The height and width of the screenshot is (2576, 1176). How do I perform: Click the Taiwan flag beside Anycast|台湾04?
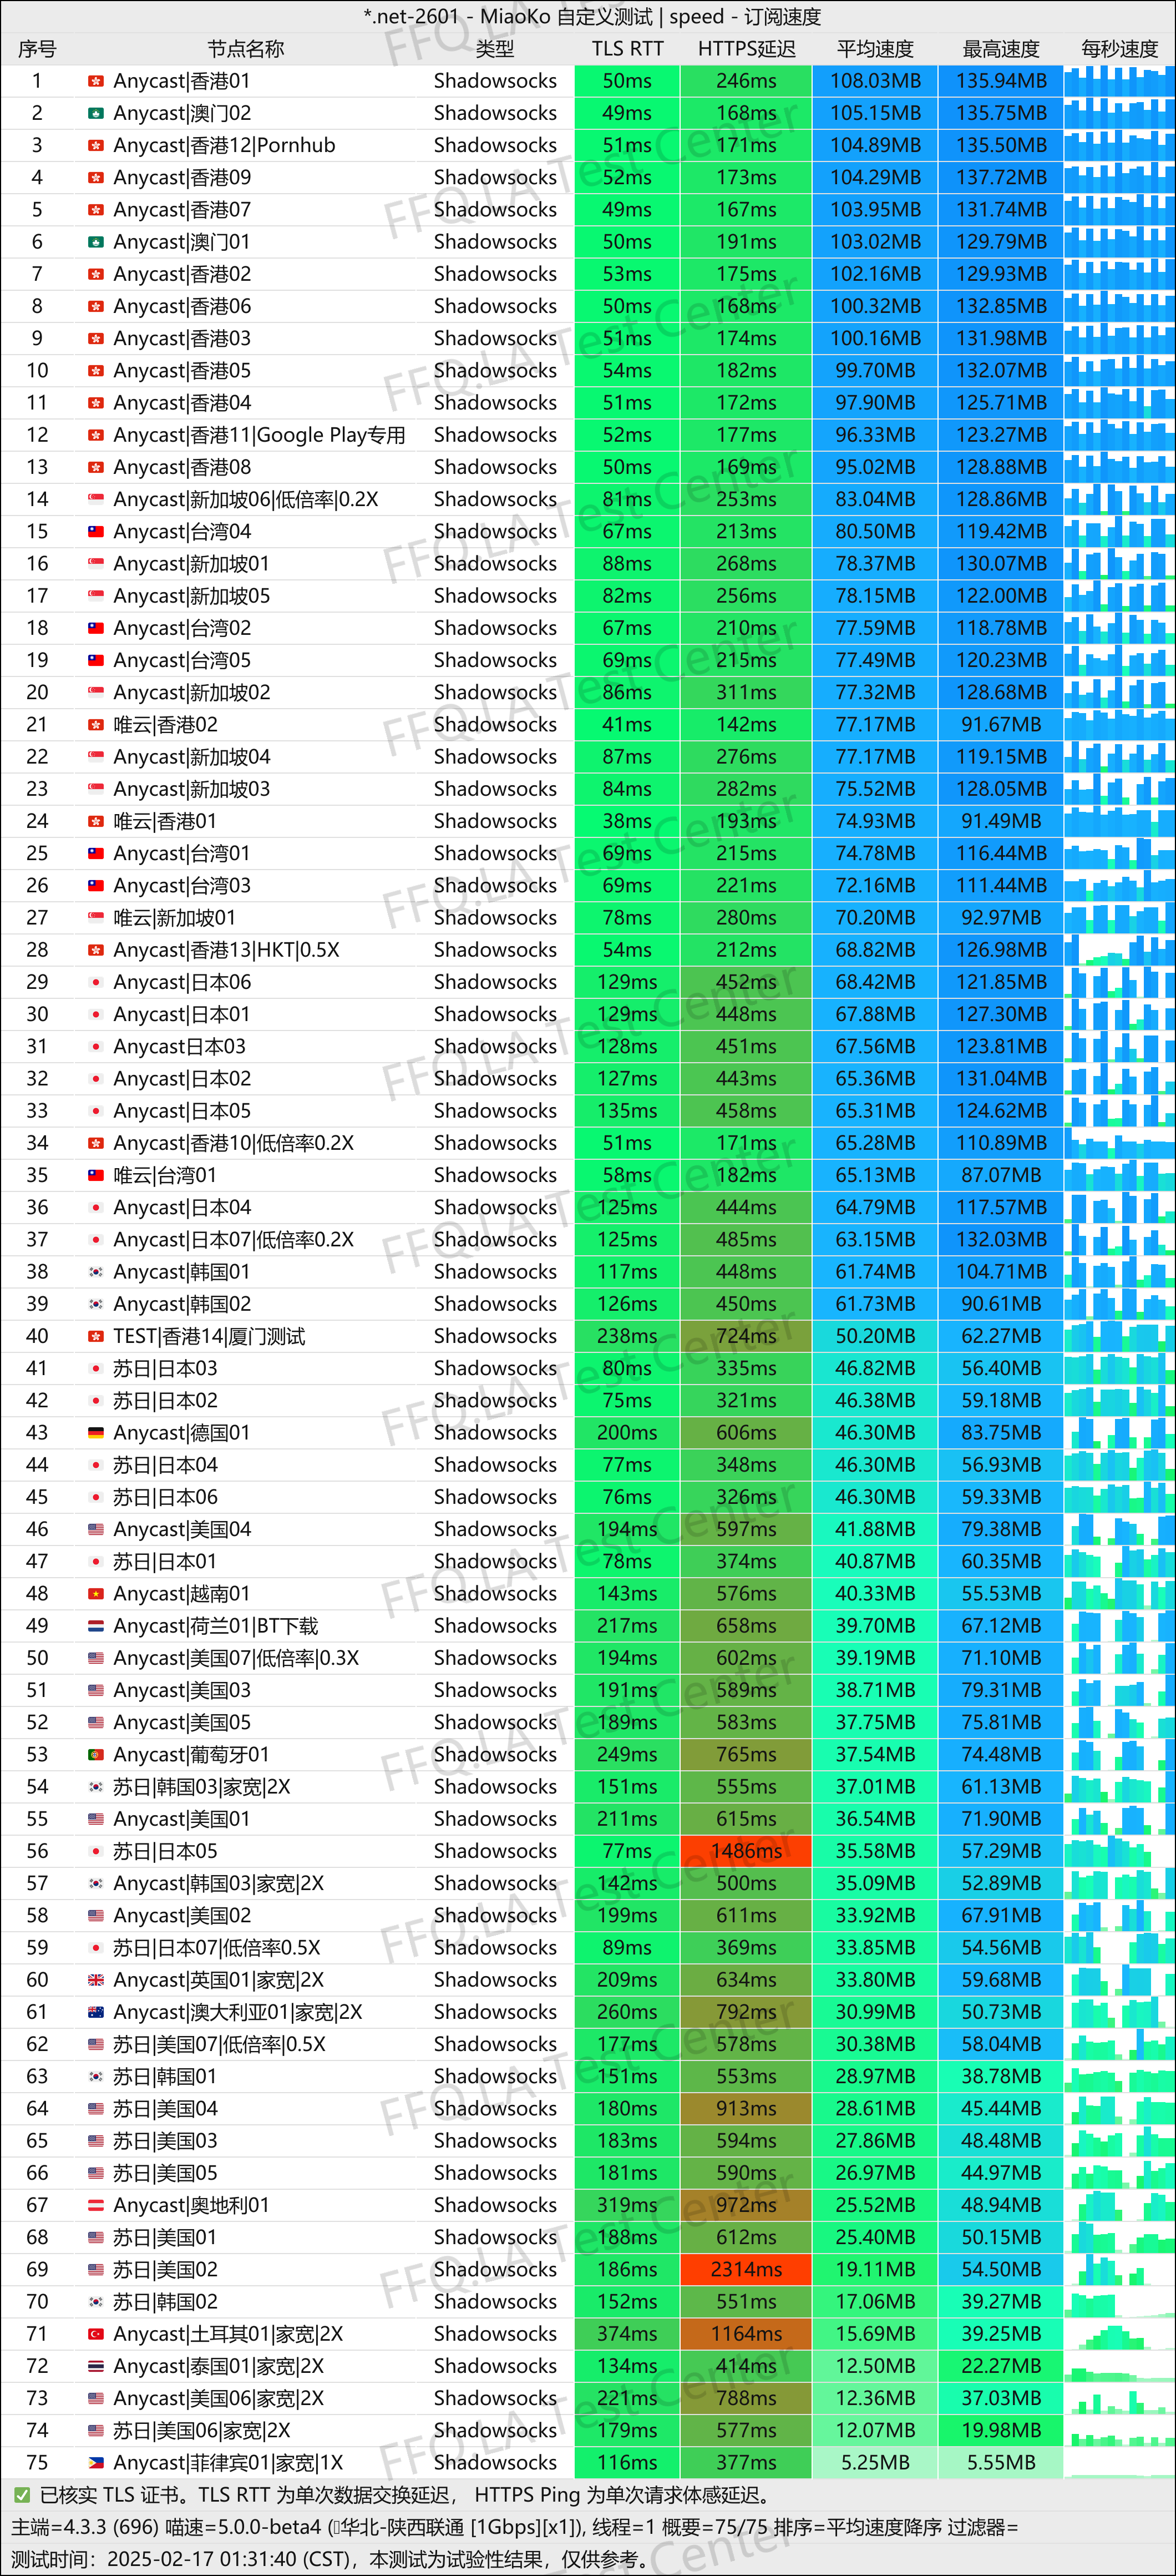tap(96, 531)
